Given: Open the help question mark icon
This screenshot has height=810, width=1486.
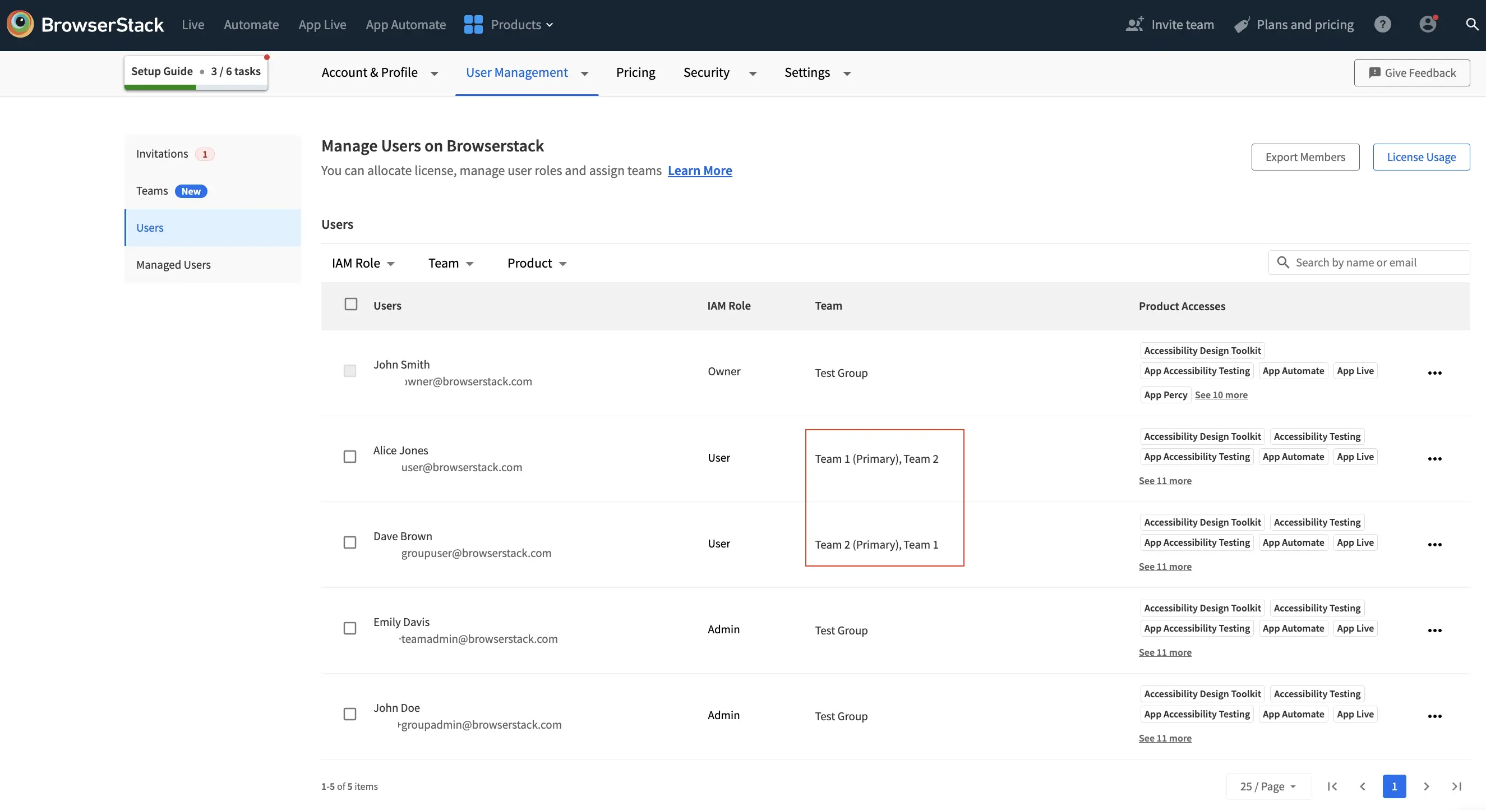Looking at the screenshot, I should [1382, 24].
